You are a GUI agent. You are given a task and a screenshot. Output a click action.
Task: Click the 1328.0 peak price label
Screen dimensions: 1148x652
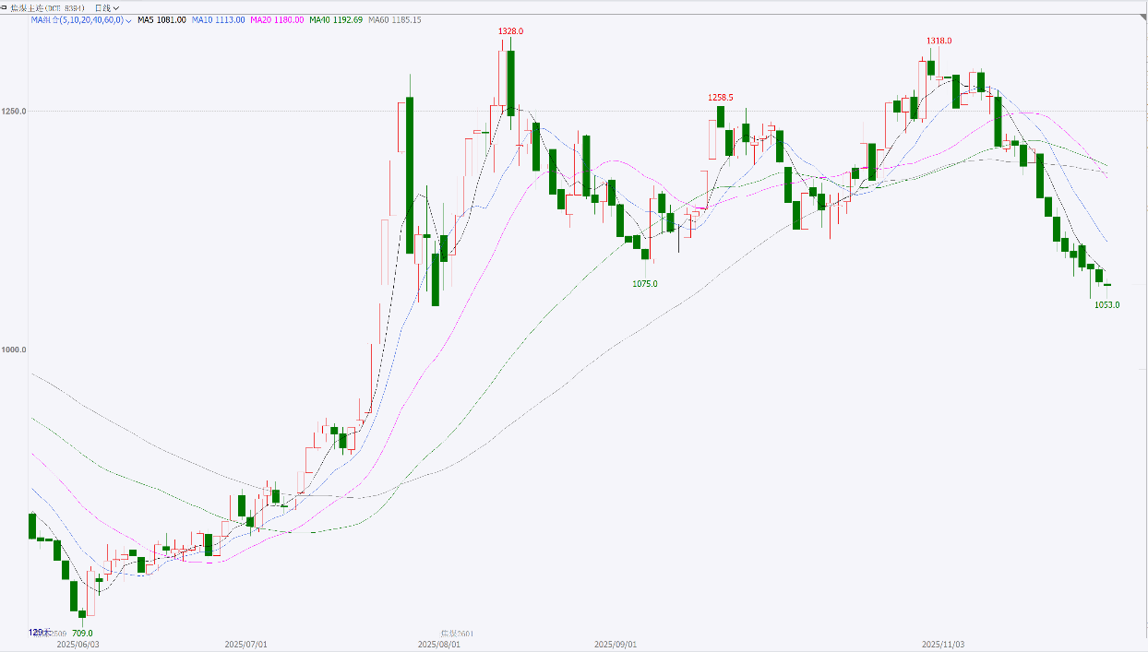510,31
